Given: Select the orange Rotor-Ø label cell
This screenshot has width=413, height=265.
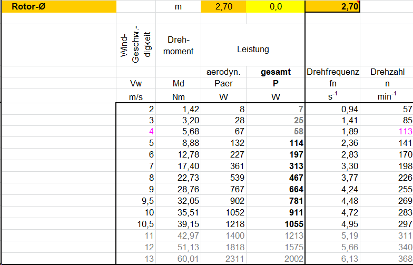Looking at the screenshot, I should (x=58, y=6).
